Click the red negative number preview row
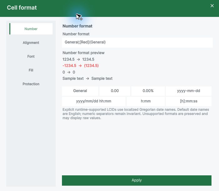Image resolution: width=219 pixels, height=191 pixels. click(x=81, y=66)
